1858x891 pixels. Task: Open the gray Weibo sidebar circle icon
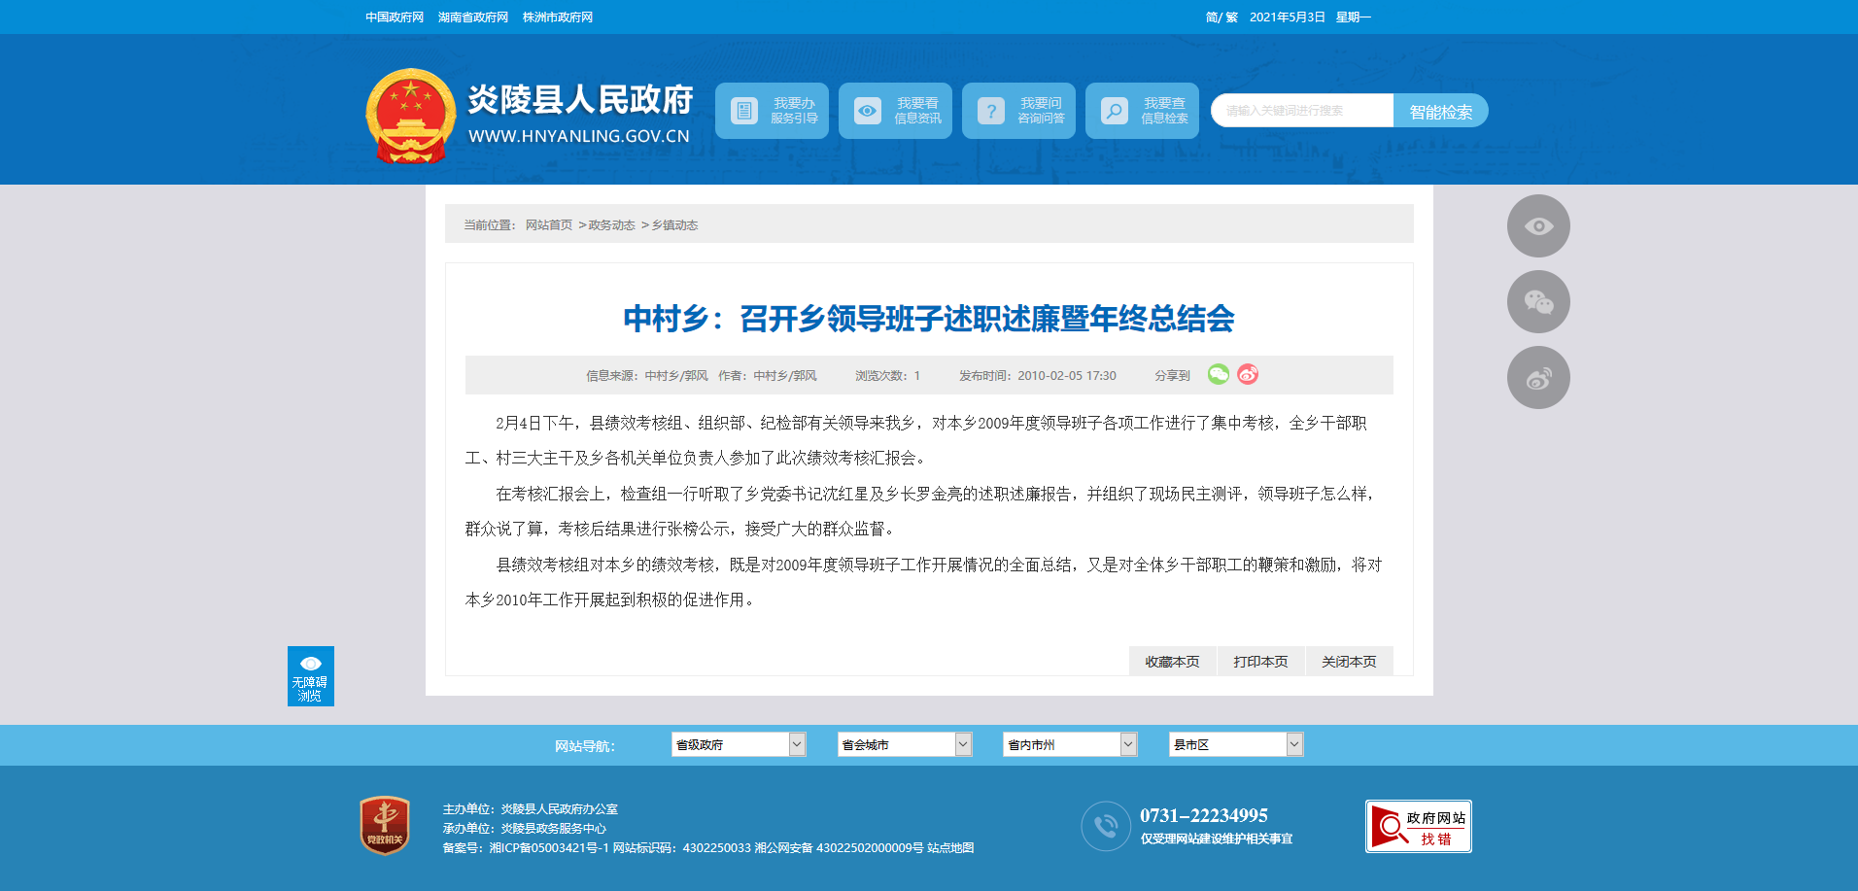(1537, 378)
